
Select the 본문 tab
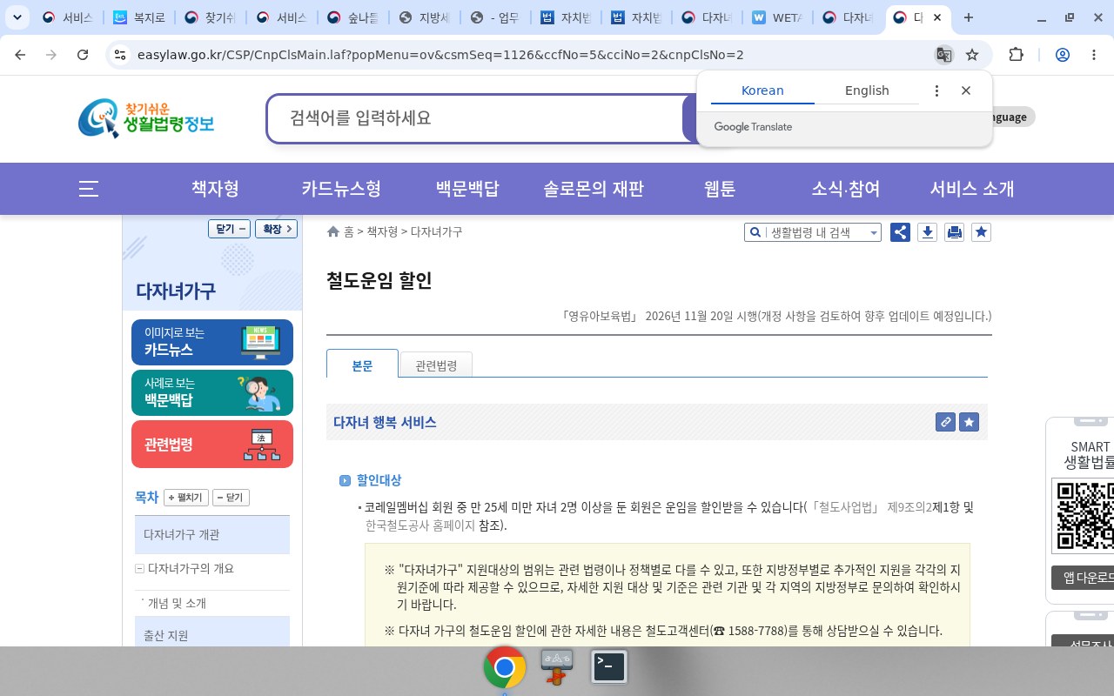362,365
